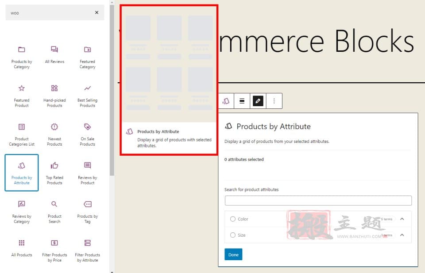Screen dimensions: 425x273
Task: Insert the Products by Tag block
Action: pyautogui.click(x=87, y=212)
